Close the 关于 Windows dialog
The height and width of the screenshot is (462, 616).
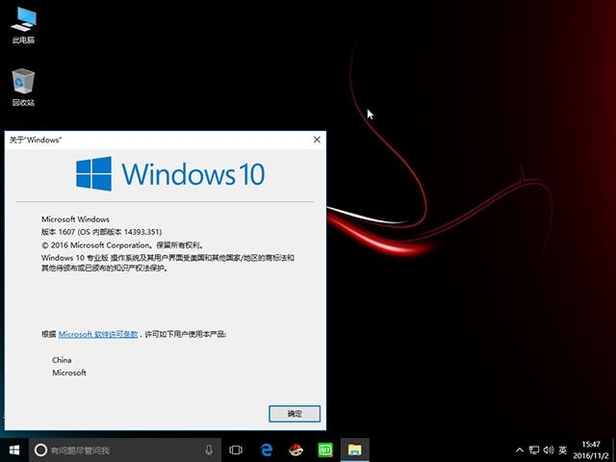click(x=317, y=140)
